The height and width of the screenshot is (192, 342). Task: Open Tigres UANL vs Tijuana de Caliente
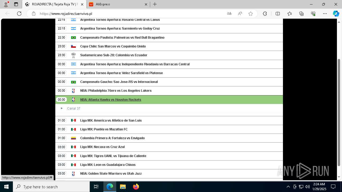pos(113,156)
